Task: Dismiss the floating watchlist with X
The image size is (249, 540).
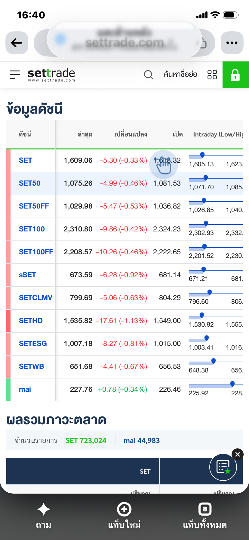Action: 238,454
